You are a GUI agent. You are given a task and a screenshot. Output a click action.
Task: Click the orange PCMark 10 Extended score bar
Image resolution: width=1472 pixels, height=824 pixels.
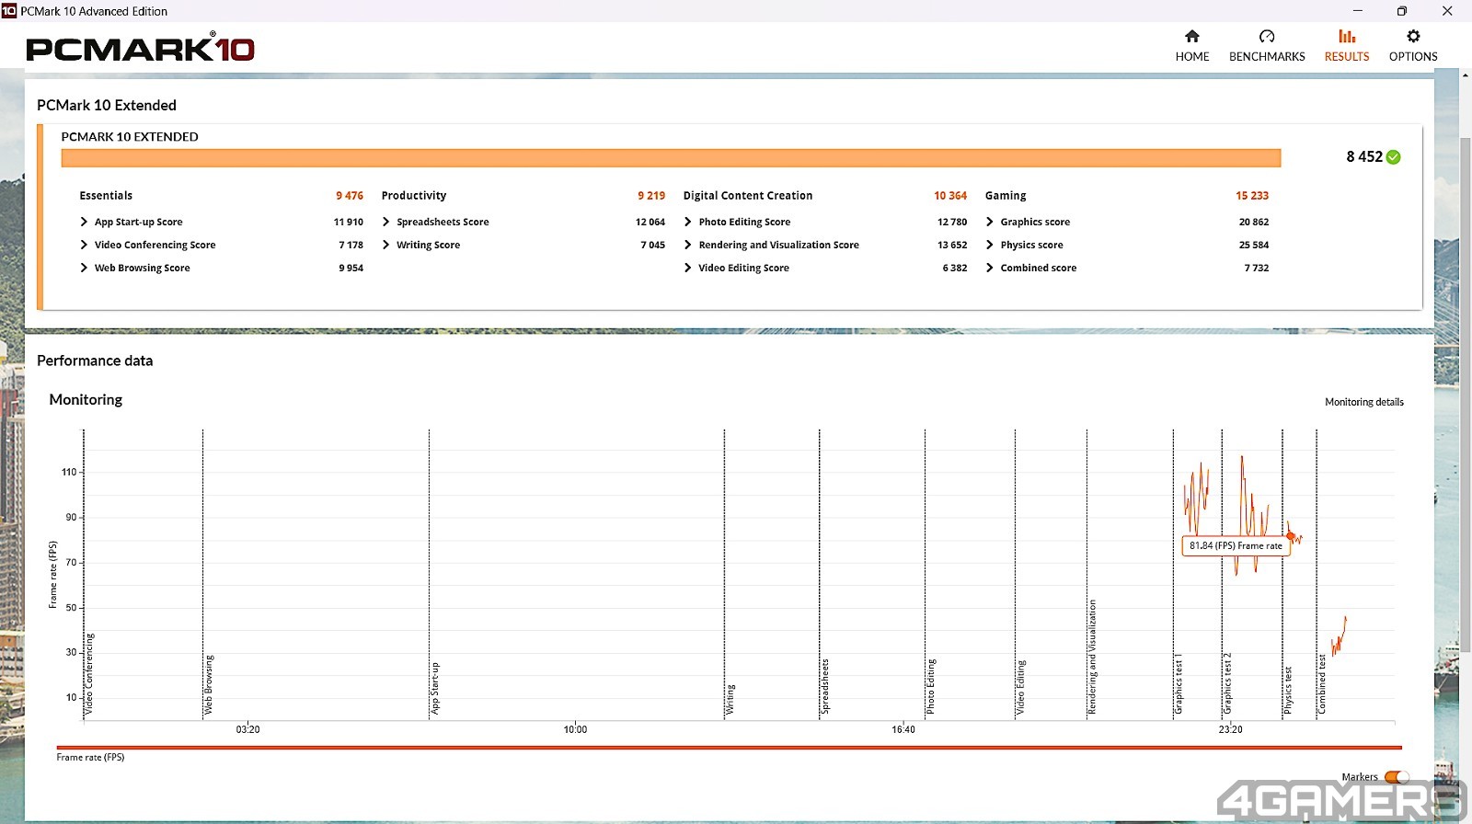(x=671, y=158)
